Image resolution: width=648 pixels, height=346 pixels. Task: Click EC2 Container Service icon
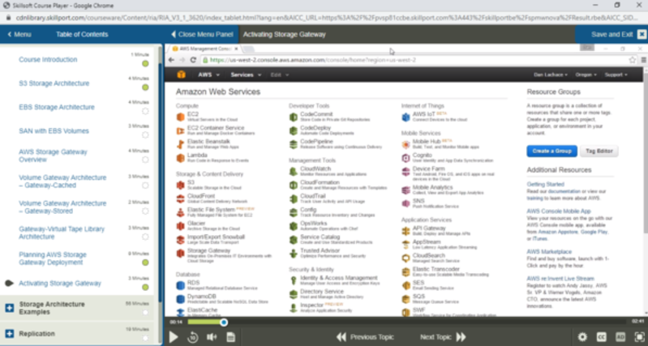pos(181,131)
